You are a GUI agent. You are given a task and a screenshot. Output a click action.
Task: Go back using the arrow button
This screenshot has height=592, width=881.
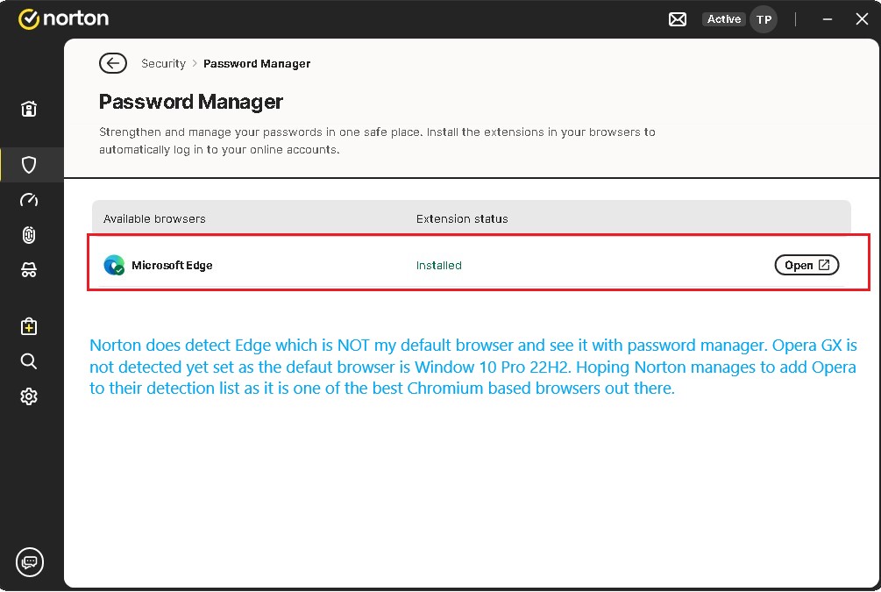click(113, 63)
